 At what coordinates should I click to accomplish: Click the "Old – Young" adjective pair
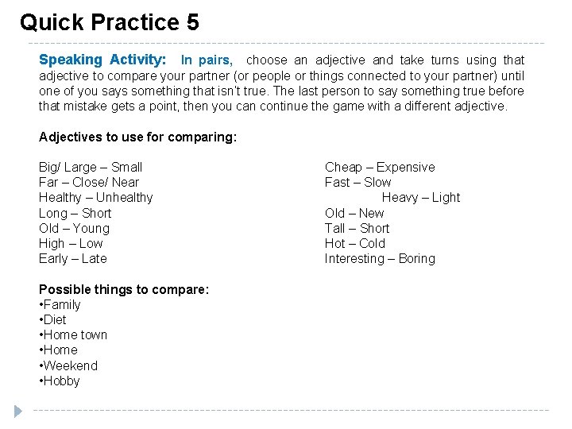74,228
